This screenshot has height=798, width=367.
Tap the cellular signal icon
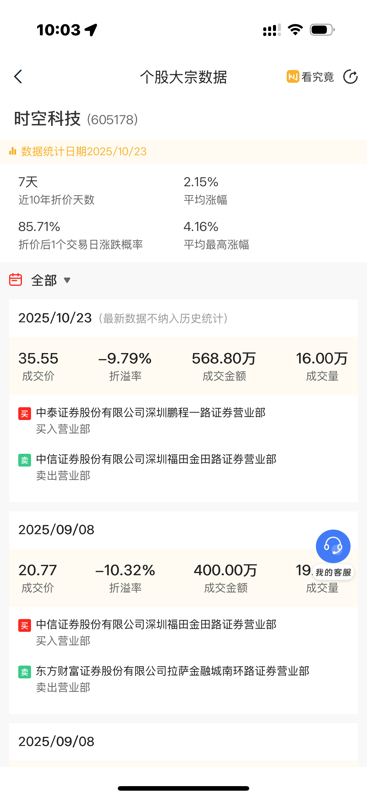[272, 30]
